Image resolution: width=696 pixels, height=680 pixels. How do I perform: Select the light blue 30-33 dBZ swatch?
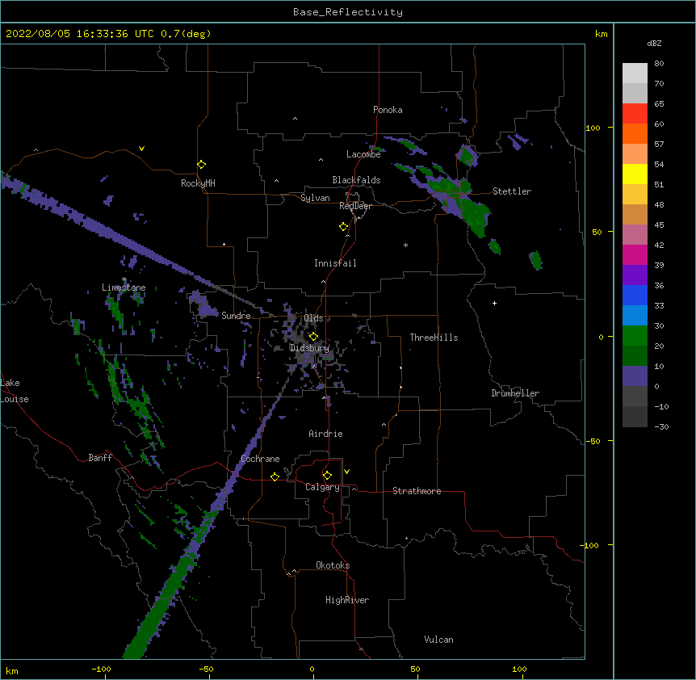tap(635, 316)
